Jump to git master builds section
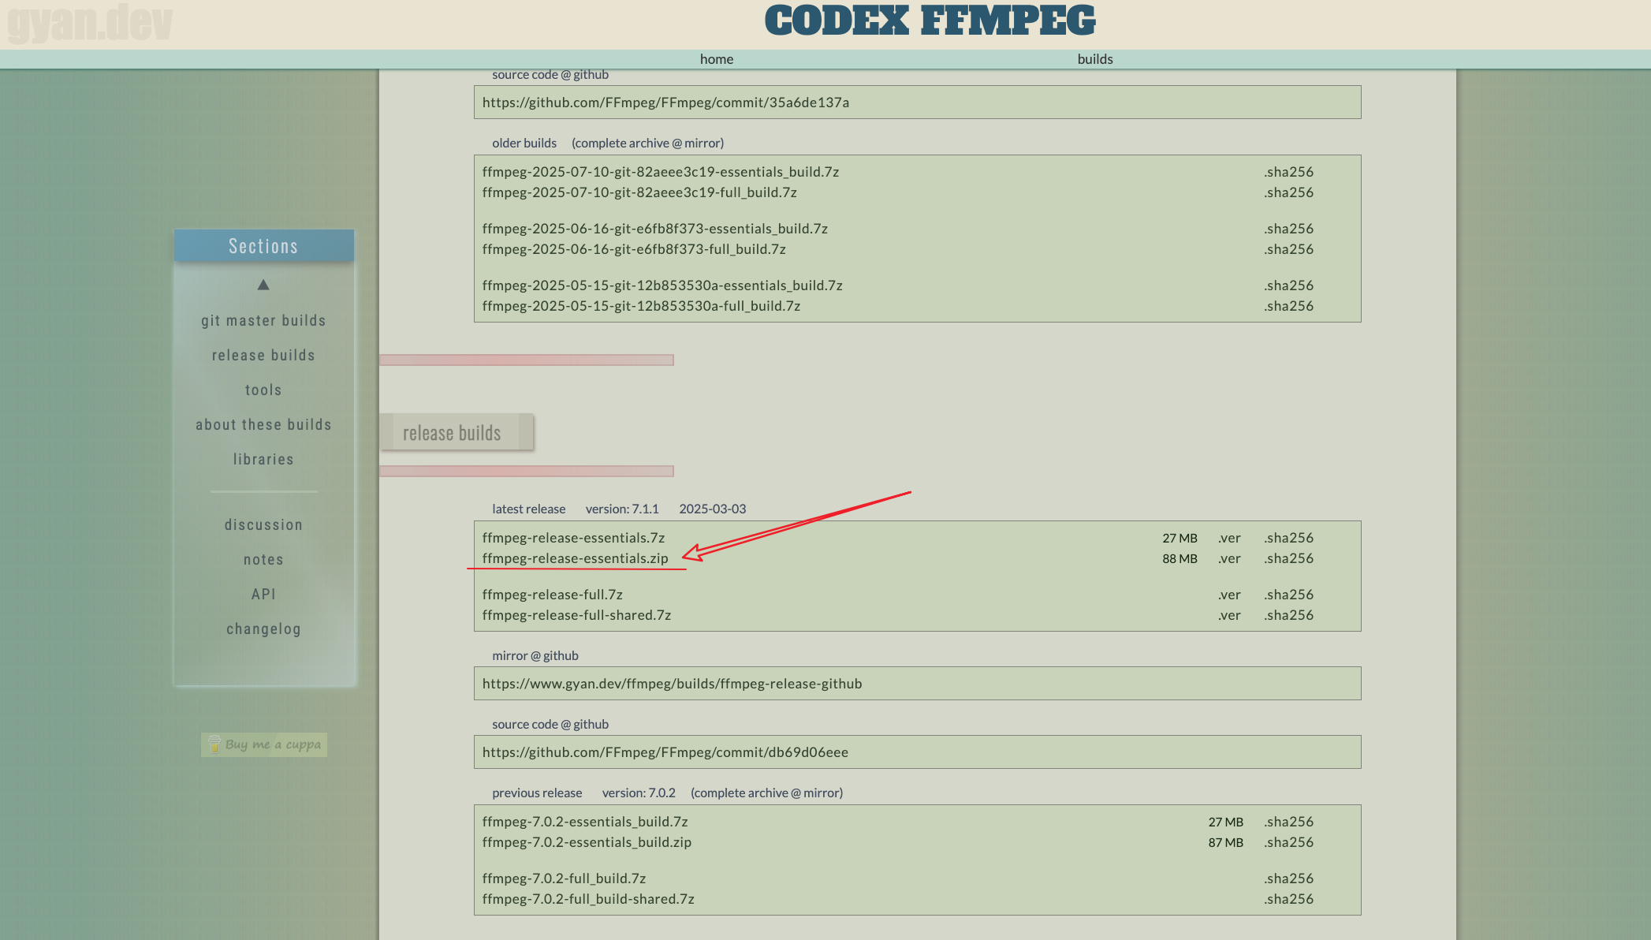The image size is (1651, 940). (x=263, y=321)
